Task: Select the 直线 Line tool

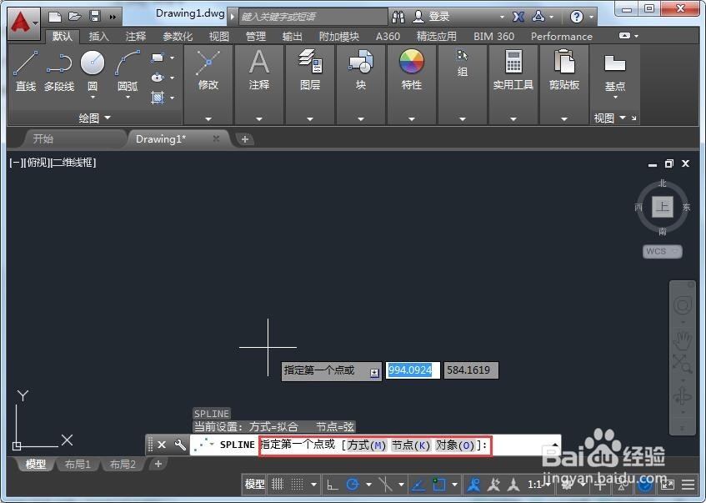Action: (x=26, y=70)
